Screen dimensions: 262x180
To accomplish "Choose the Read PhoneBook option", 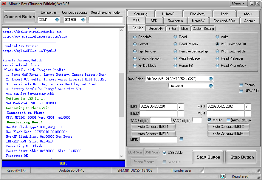I will (x=231, y=66).
